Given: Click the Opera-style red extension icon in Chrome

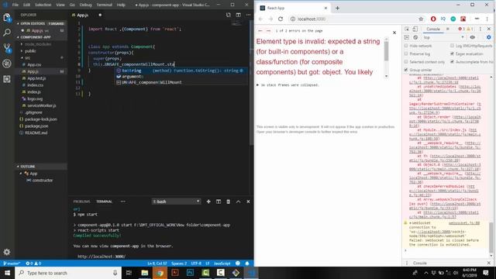Looking at the screenshot, I should [433, 19].
